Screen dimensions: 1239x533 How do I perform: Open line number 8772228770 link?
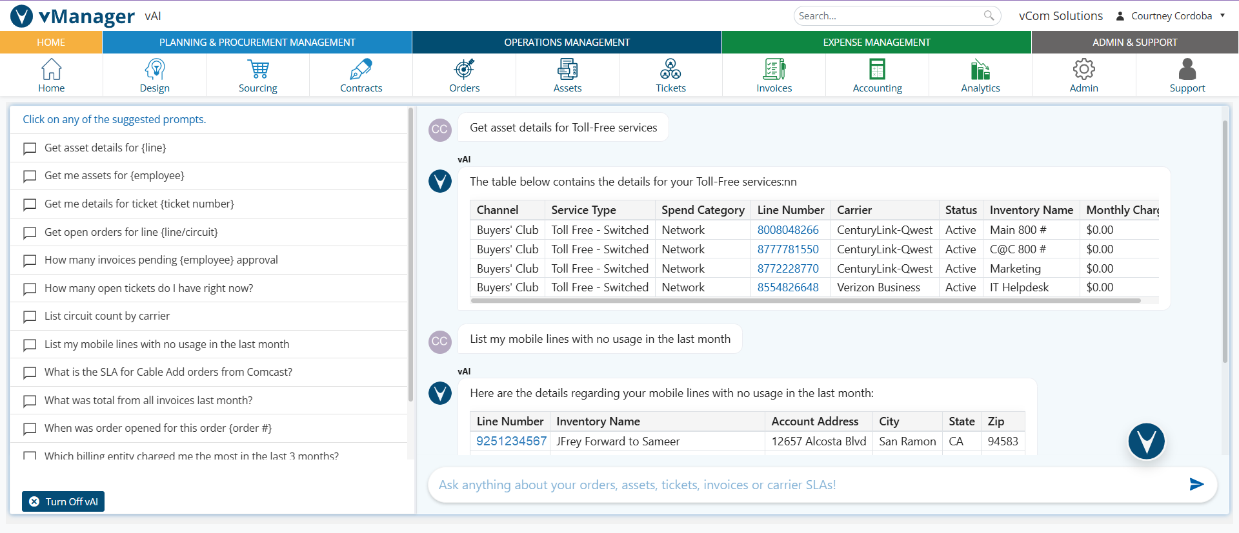(x=788, y=269)
